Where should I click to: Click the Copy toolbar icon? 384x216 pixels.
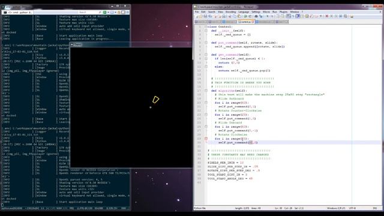235,16
